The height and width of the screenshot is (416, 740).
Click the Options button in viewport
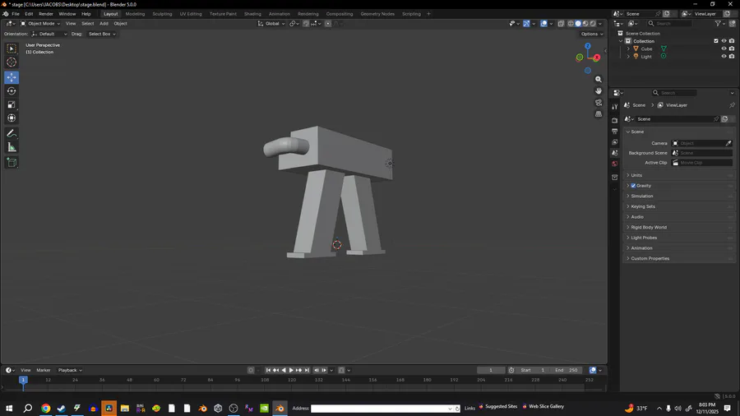[591, 34]
